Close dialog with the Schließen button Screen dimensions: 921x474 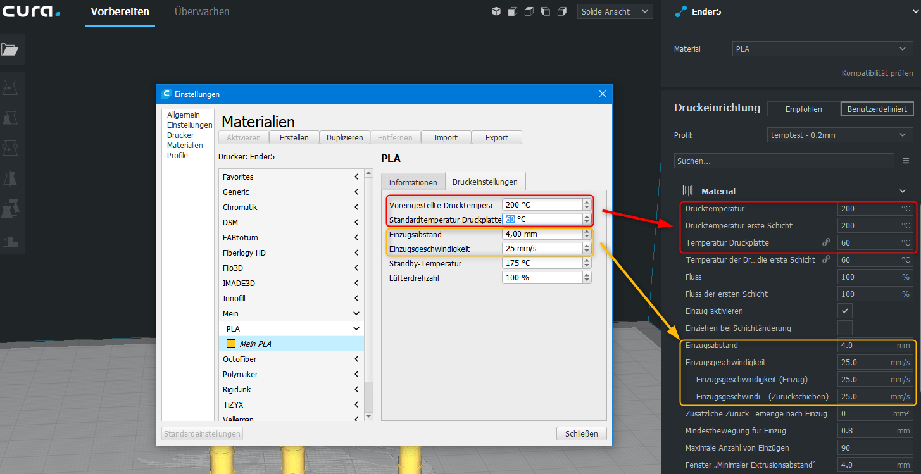pyautogui.click(x=582, y=433)
